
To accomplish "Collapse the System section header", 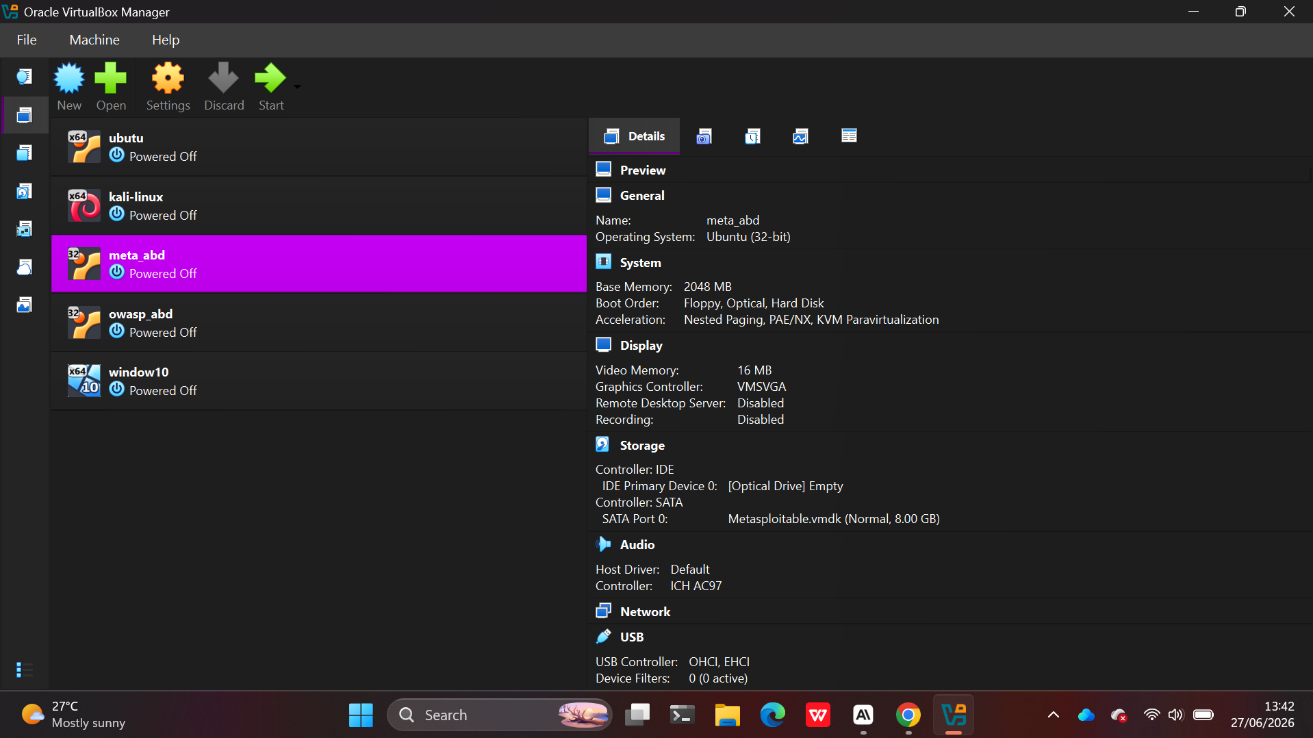I will click(x=640, y=262).
